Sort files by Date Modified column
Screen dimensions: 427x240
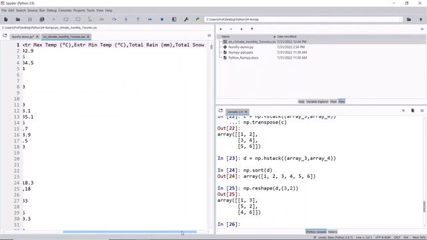click(287, 37)
